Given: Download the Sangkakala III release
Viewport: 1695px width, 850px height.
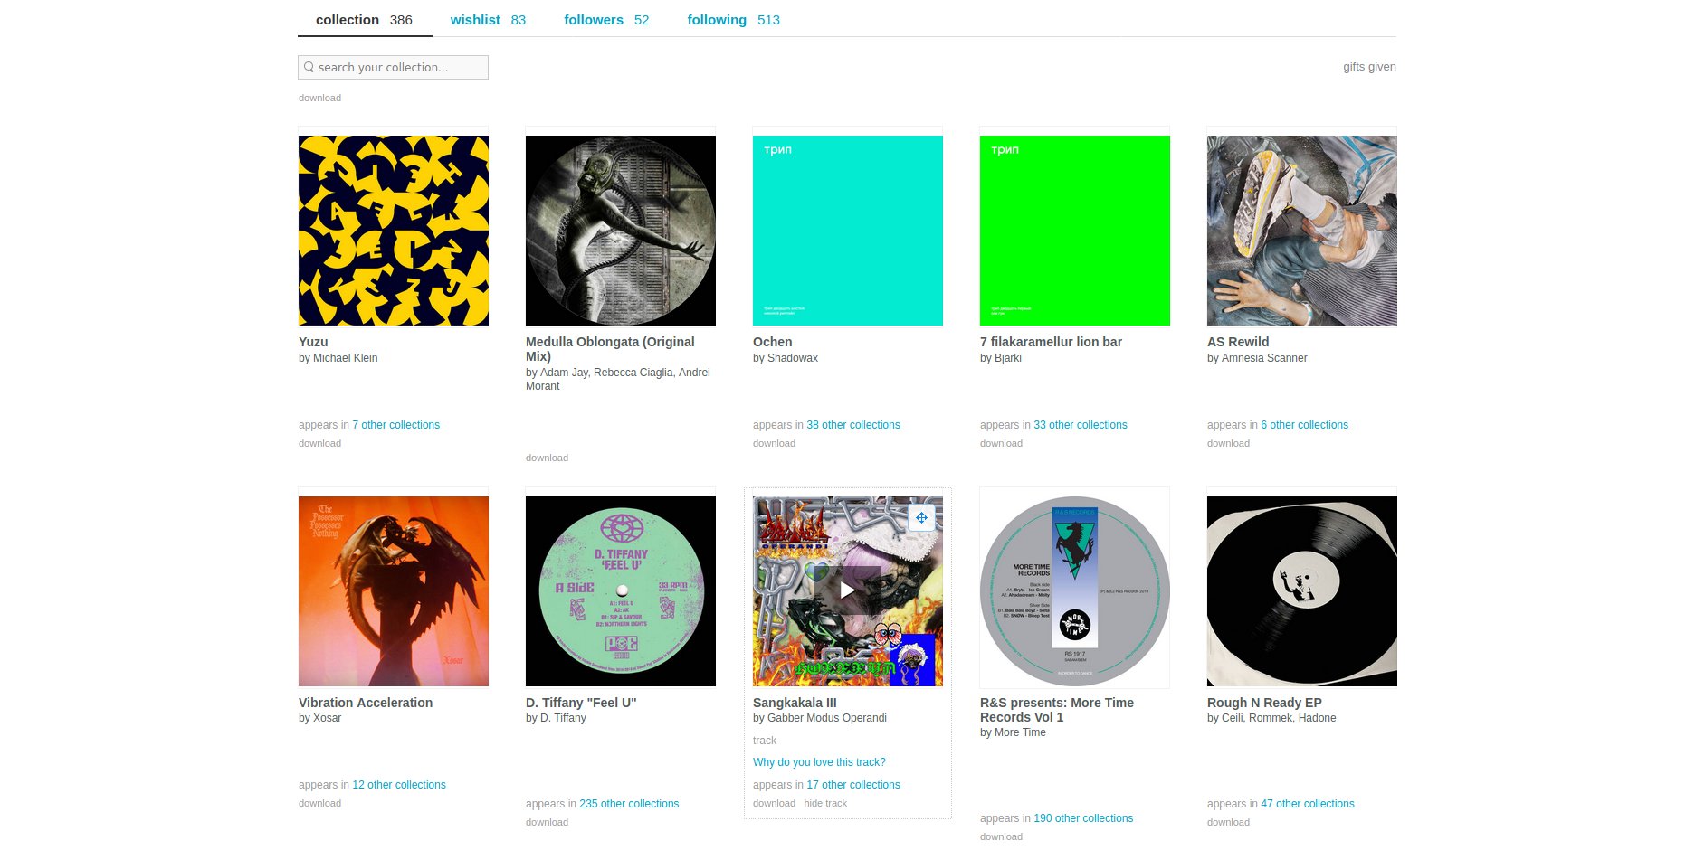Looking at the screenshot, I should pyautogui.click(x=775, y=803).
